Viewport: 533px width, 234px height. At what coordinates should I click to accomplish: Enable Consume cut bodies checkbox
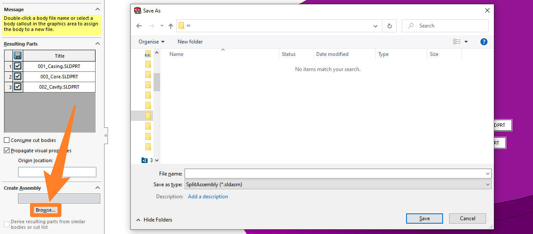(7, 140)
